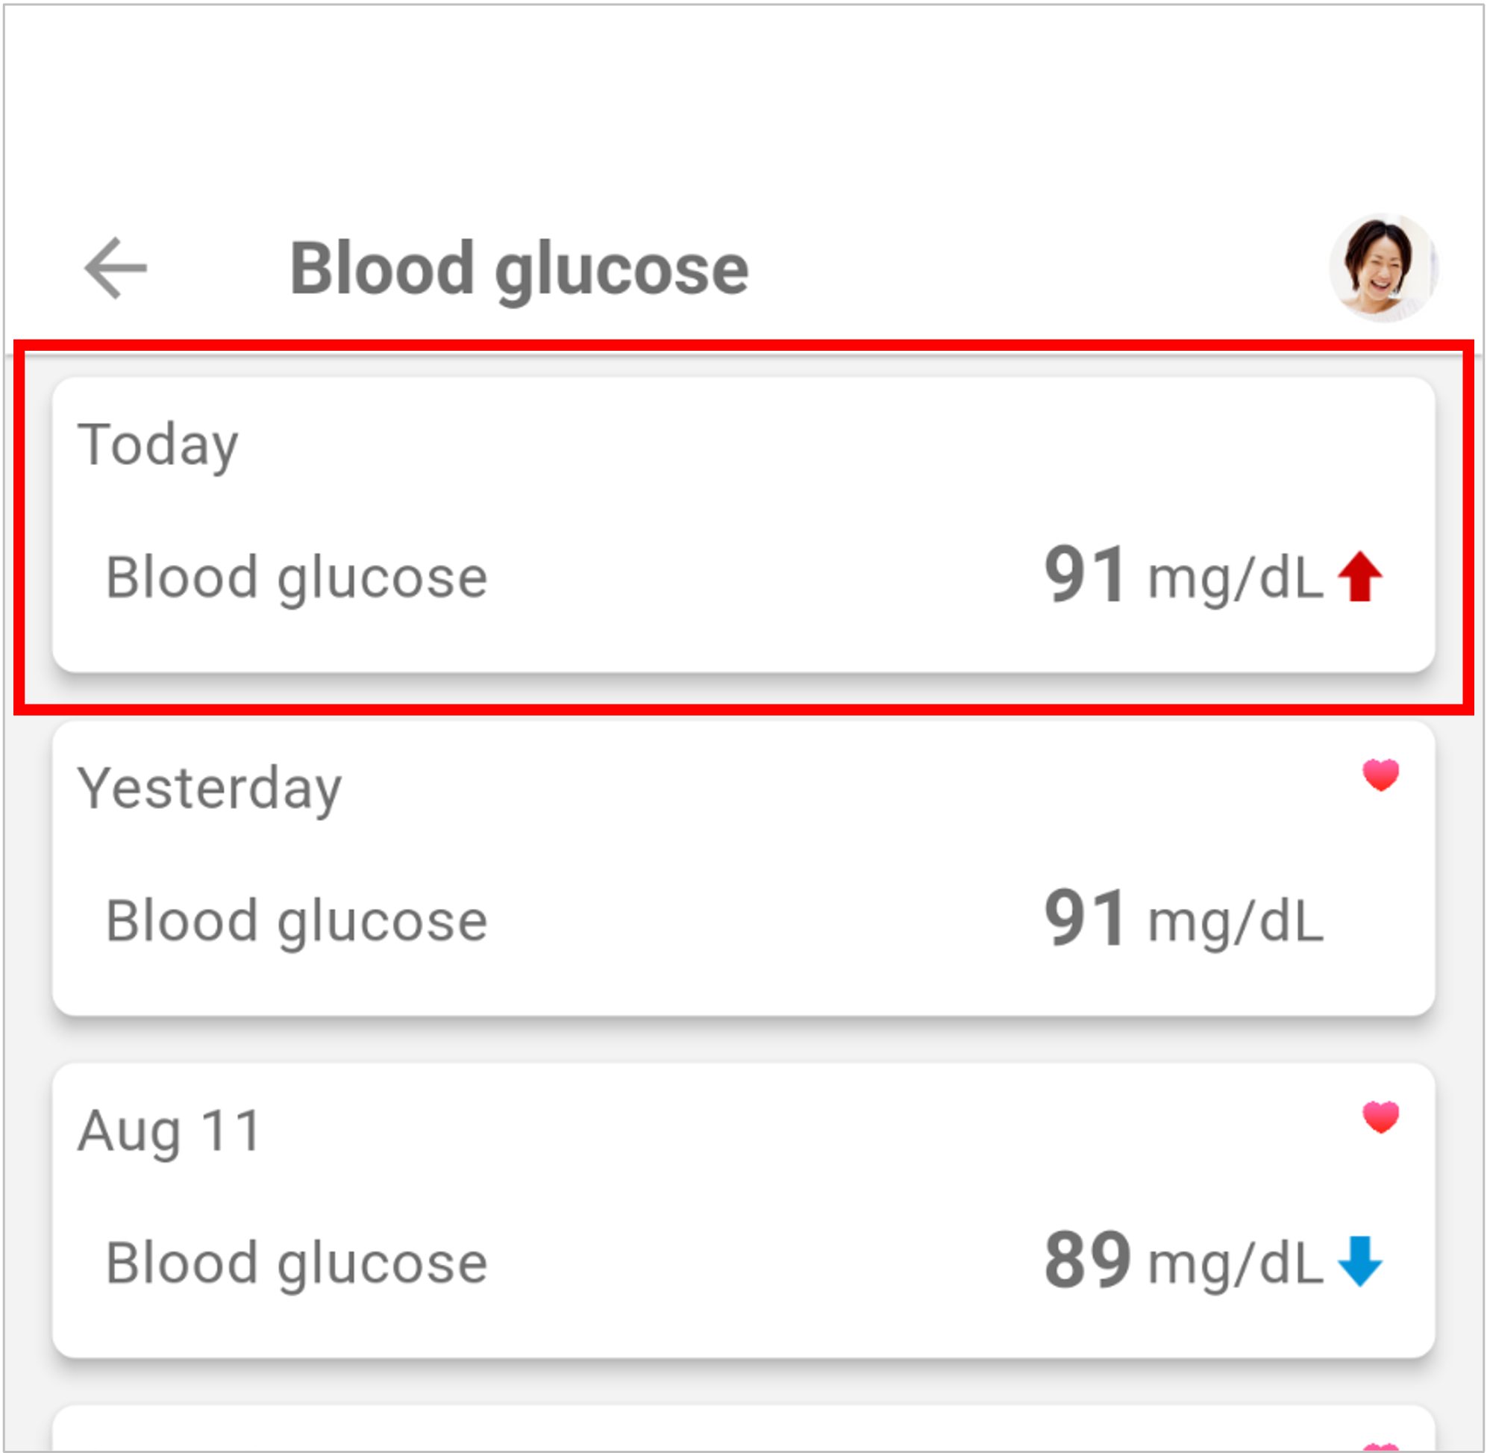Open the Today blood glucose card
This screenshot has width=1487, height=1453.
point(743,525)
